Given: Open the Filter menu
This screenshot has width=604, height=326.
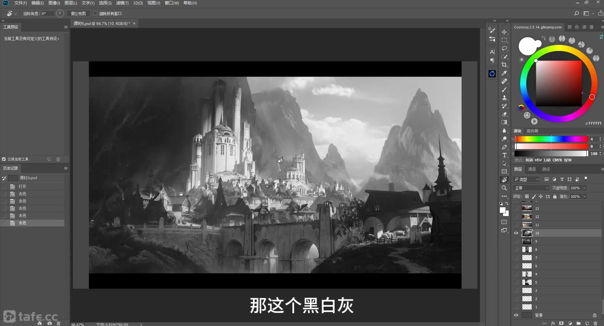Looking at the screenshot, I should coord(122,3).
